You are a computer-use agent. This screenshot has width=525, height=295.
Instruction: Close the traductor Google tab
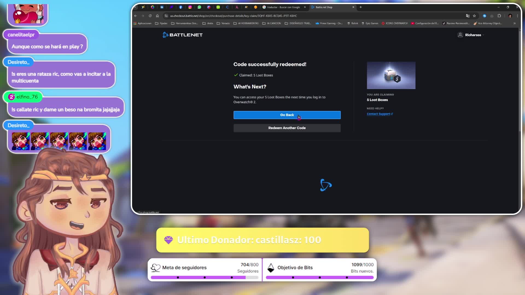(x=305, y=7)
